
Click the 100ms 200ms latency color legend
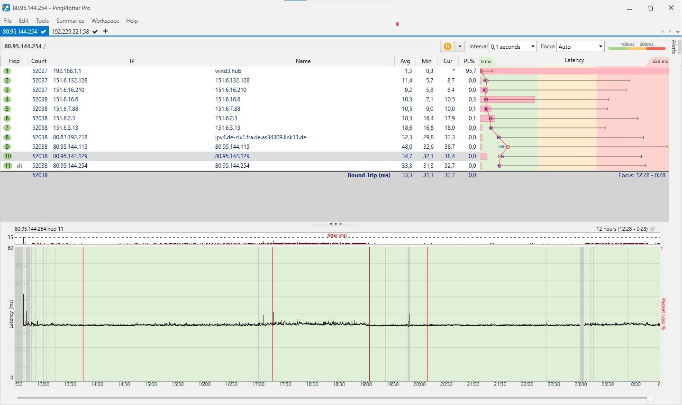(637, 46)
